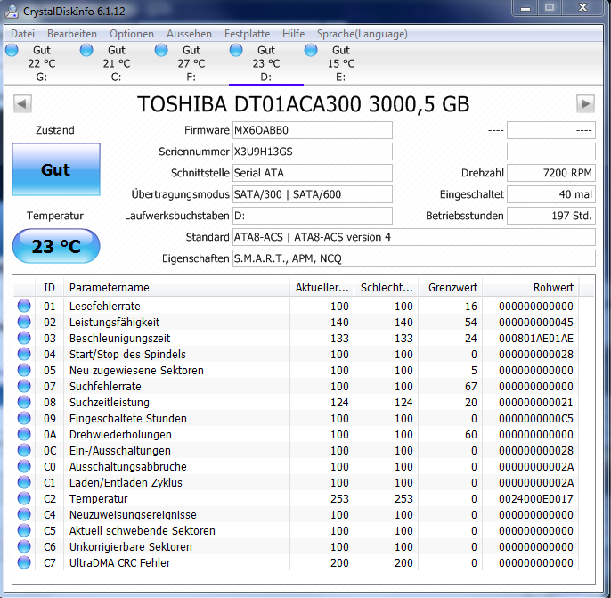The width and height of the screenshot is (611, 598).
Task: Click the ID column header
Action: [49, 288]
